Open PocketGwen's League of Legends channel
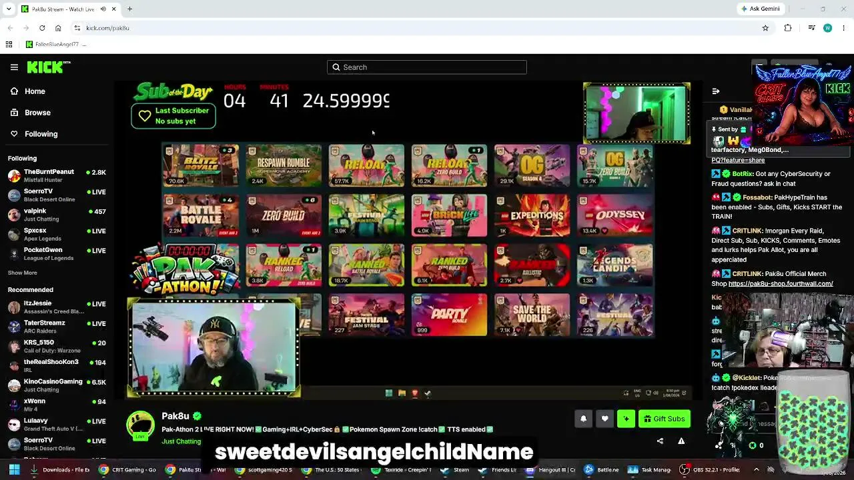The image size is (854, 480). tap(57, 254)
